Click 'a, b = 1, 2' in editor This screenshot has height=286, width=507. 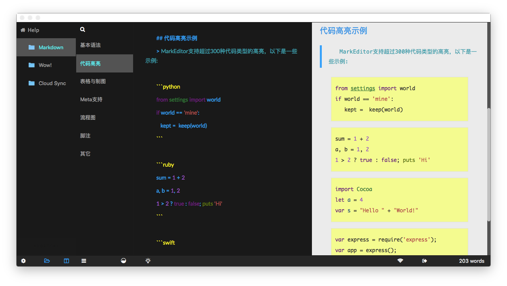168,191
